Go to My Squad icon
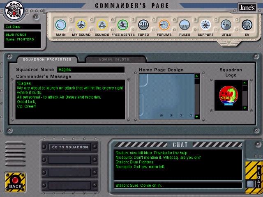This screenshot has width=263, height=197. [x=81, y=25]
